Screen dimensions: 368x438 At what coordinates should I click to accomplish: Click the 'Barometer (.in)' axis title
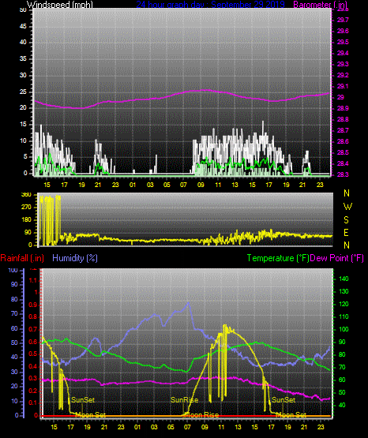click(x=320, y=4)
